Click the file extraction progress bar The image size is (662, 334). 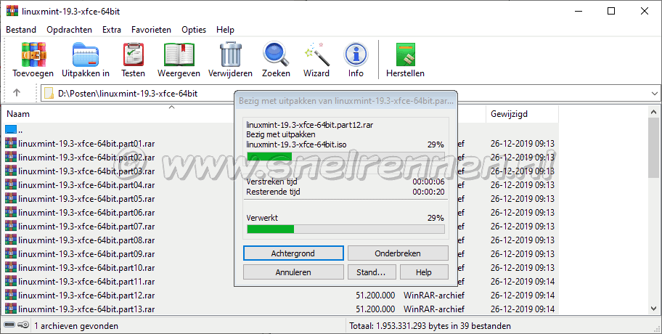coord(346,156)
